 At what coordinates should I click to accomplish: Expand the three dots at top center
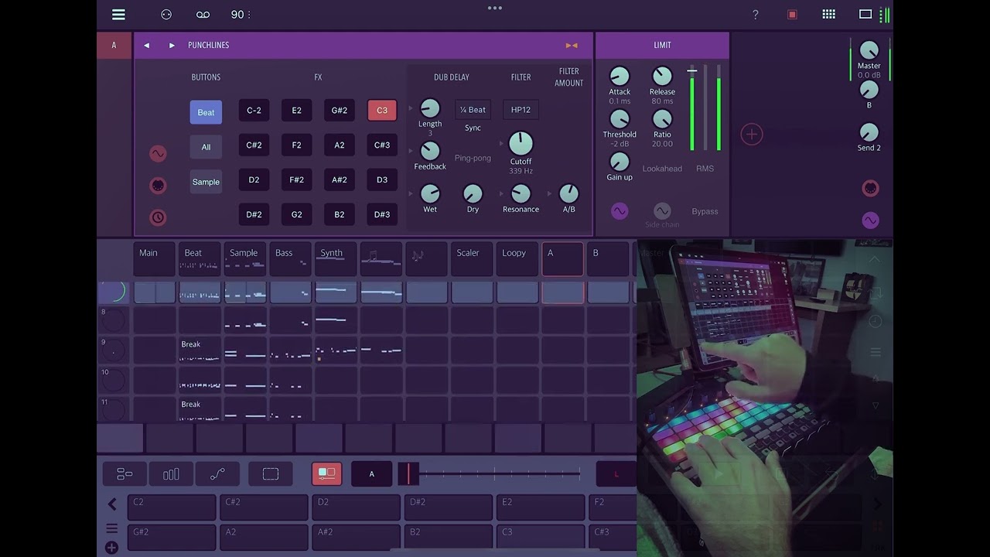[x=495, y=8]
